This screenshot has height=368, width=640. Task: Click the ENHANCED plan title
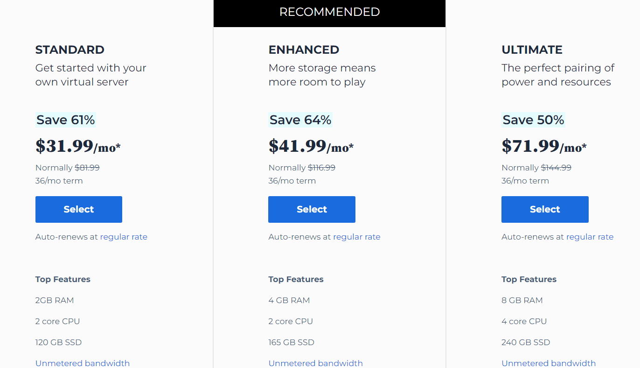point(304,50)
